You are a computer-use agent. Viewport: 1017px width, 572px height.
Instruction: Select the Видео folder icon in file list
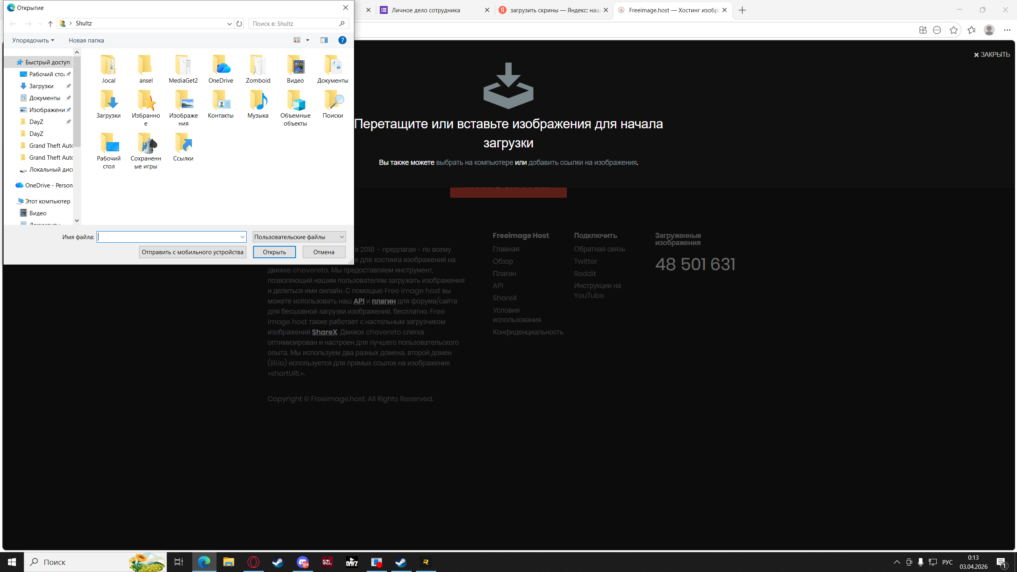[295, 69]
